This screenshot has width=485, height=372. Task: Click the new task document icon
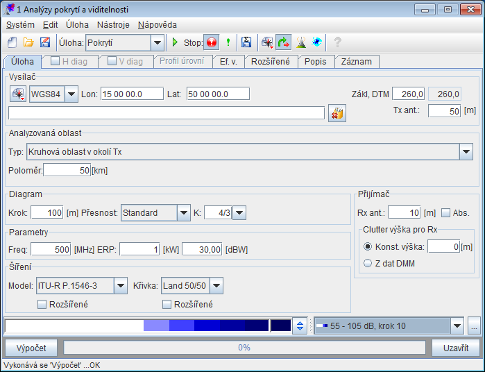click(12, 43)
